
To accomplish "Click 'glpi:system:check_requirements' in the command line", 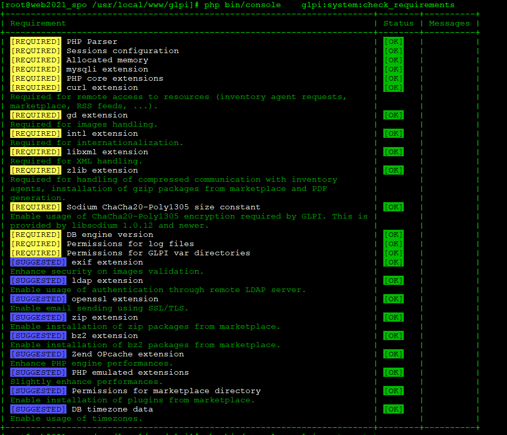I will (x=378, y=5).
